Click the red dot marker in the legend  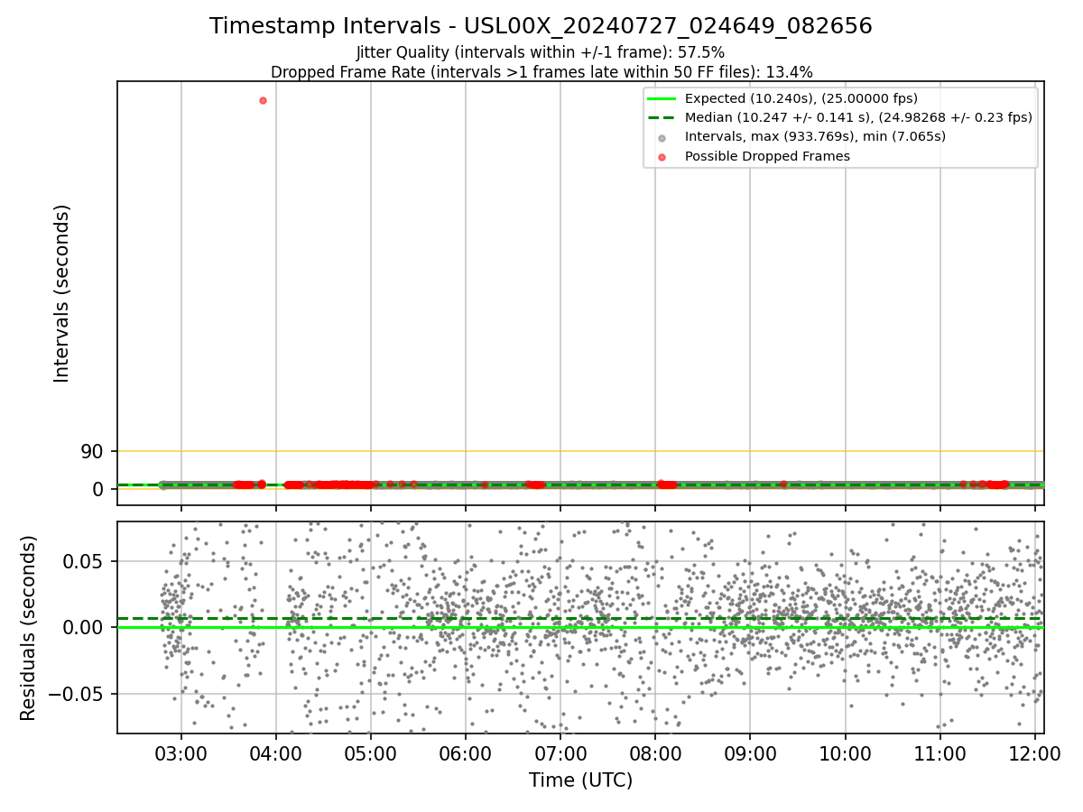point(662,157)
